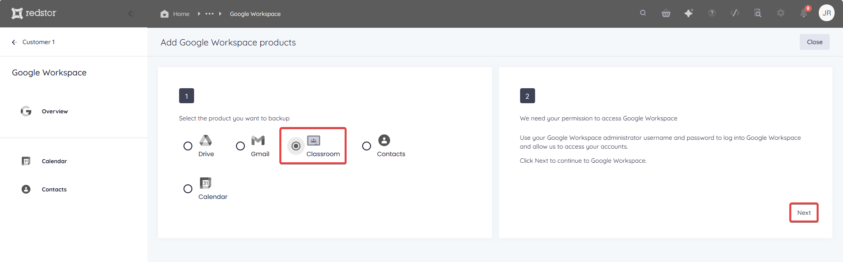Open Contacts in the sidebar
Image resolution: width=843 pixels, height=262 pixels.
(54, 190)
